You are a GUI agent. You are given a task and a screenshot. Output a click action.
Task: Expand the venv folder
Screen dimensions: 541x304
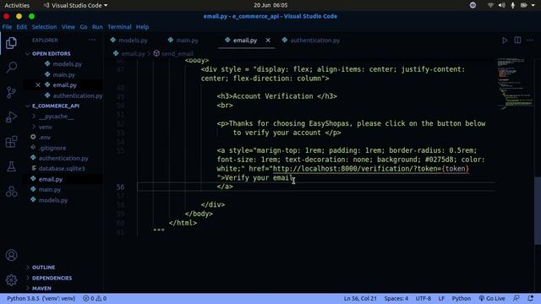click(45, 127)
